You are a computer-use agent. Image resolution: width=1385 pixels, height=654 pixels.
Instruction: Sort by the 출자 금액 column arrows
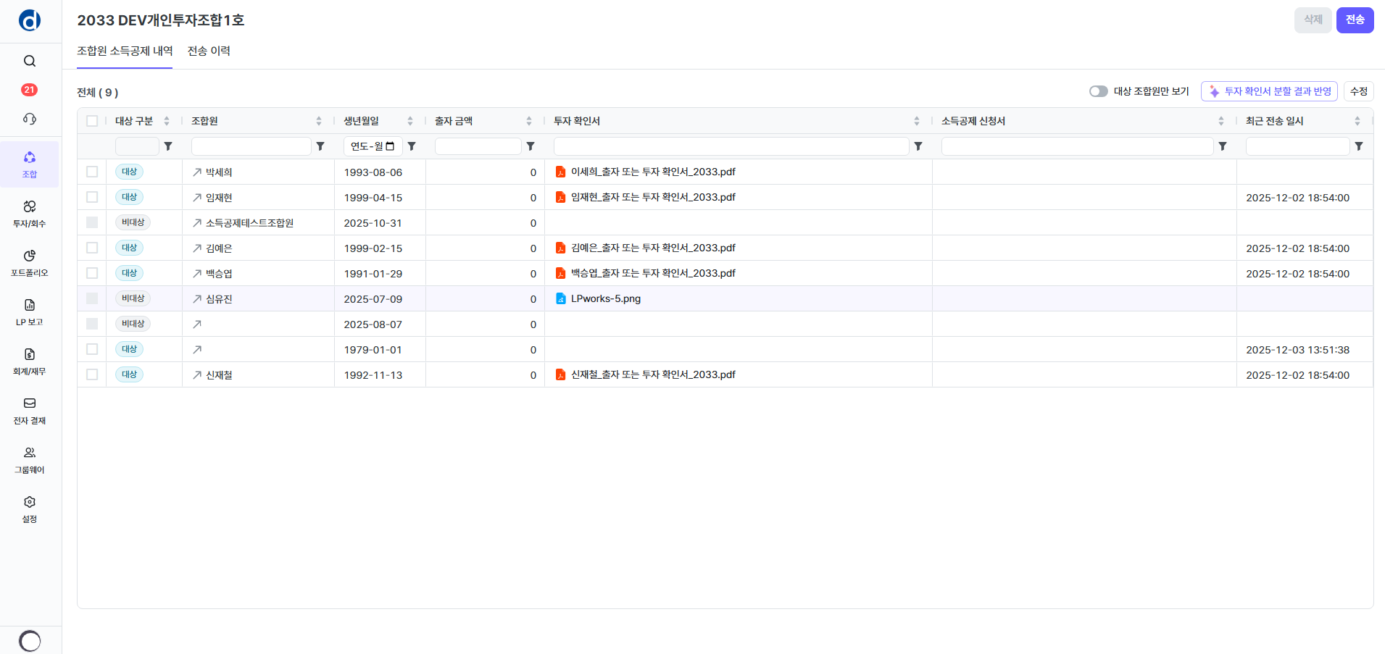point(529,121)
